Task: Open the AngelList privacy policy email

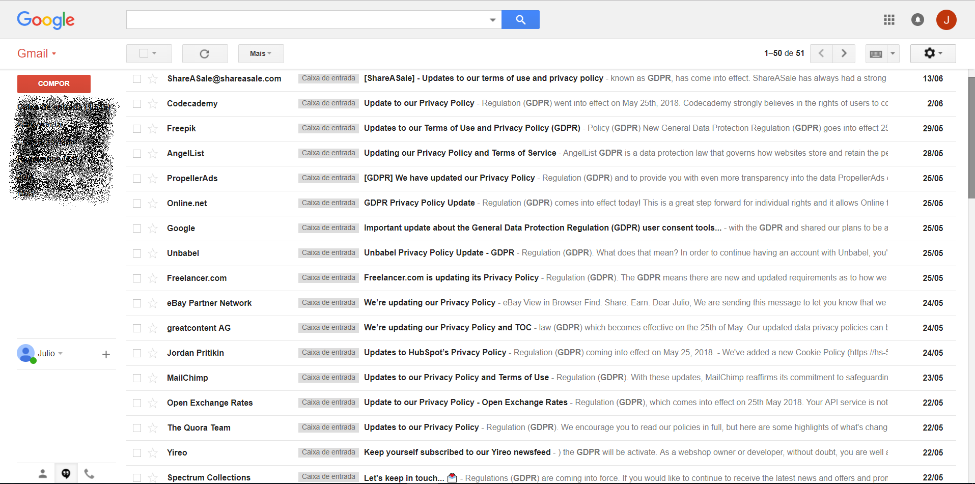Action: pos(460,153)
